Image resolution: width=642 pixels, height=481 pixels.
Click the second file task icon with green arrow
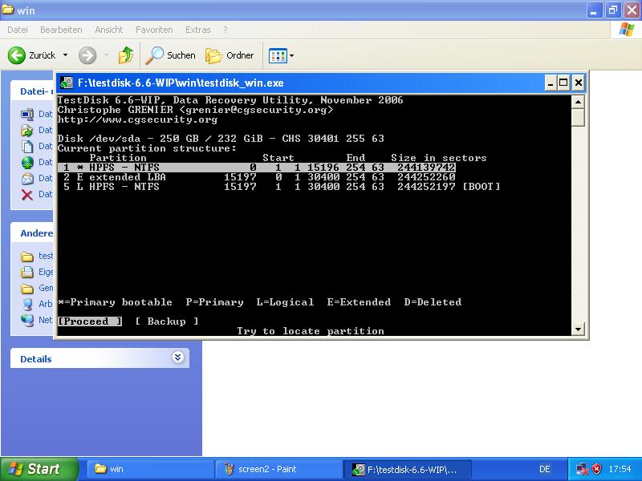pos(27,131)
